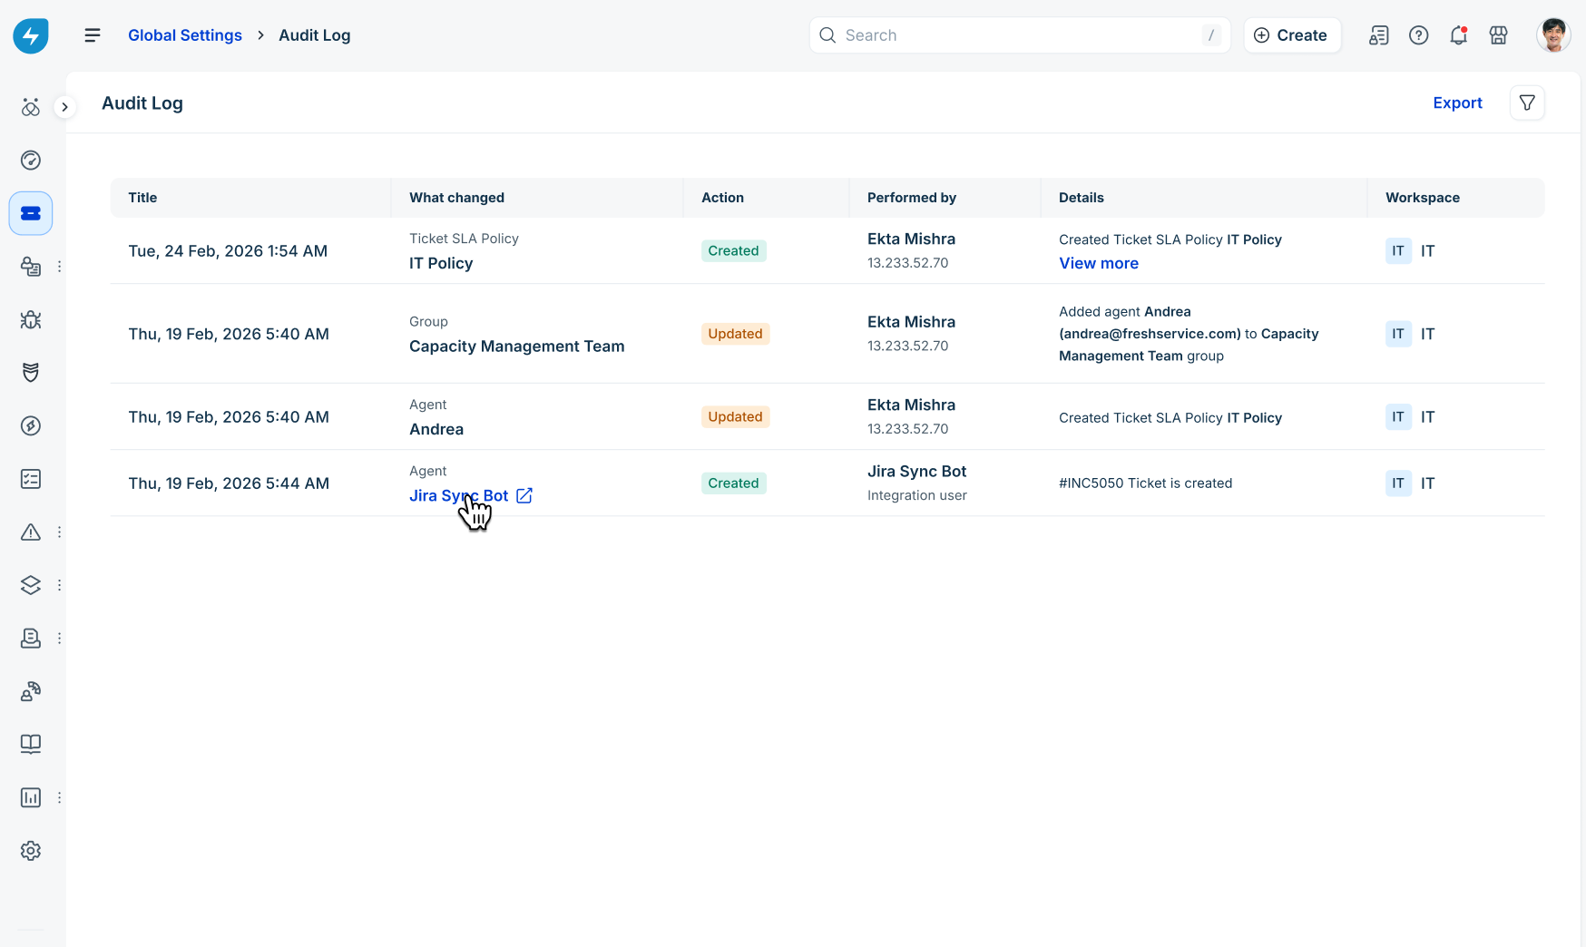This screenshot has width=1586, height=947.
Task: Open the tickets icon in the sidebar
Action: pyautogui.click(x=31, y=214)
